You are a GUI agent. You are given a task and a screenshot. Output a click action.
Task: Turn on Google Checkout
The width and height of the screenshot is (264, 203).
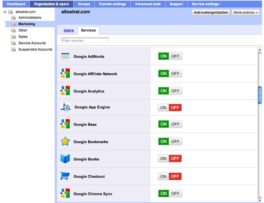163,176
